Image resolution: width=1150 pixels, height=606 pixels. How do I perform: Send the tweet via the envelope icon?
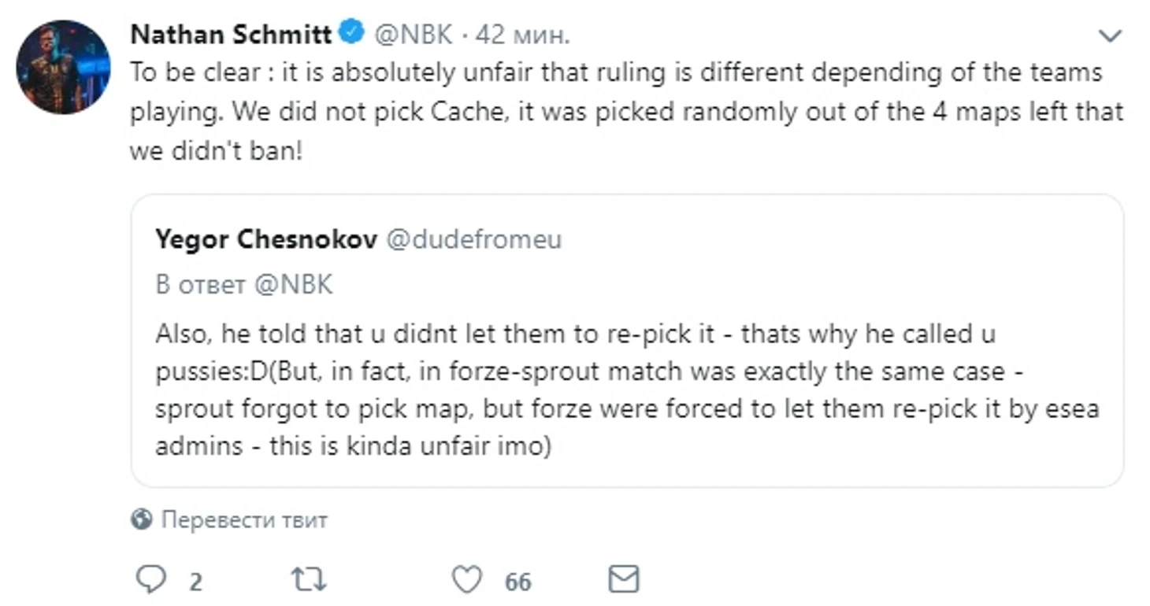624,581
